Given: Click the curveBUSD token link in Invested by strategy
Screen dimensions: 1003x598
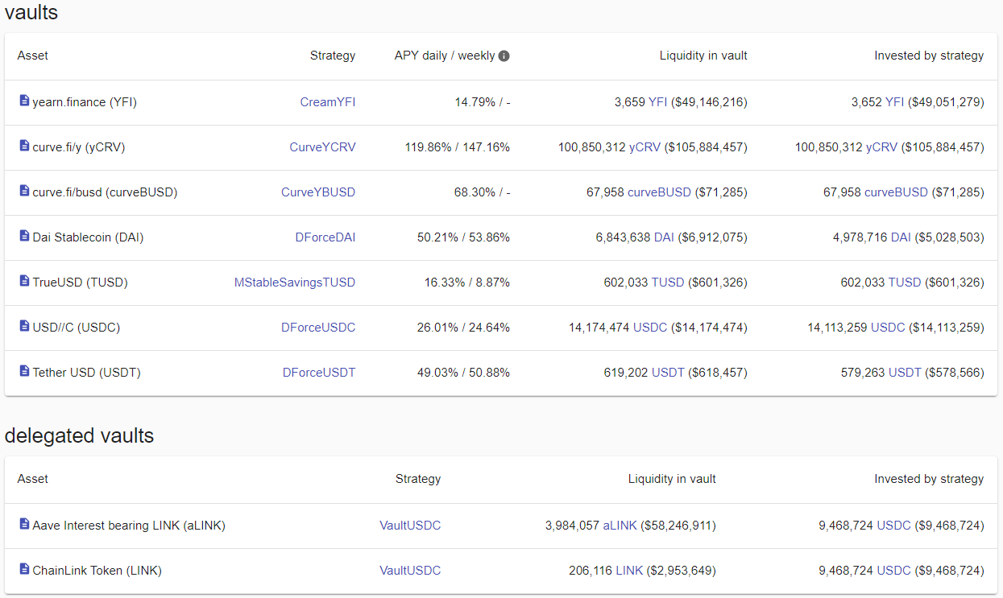Looking at the screenshot, I should point(896,192).
